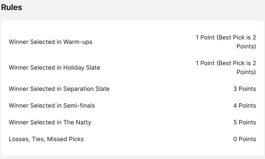
Task: Select the 'Winner Selected in Warm-ups' rule label
Action: (51, 42)
